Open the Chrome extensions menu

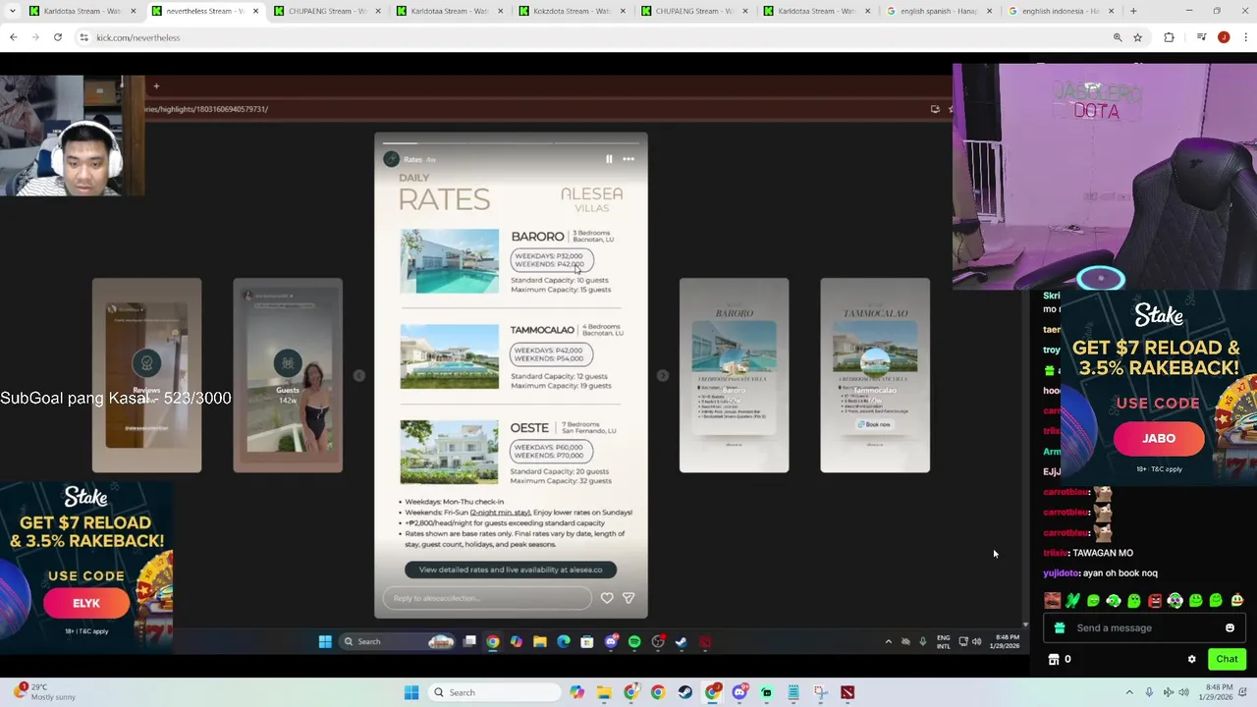tap(1169, 37)
